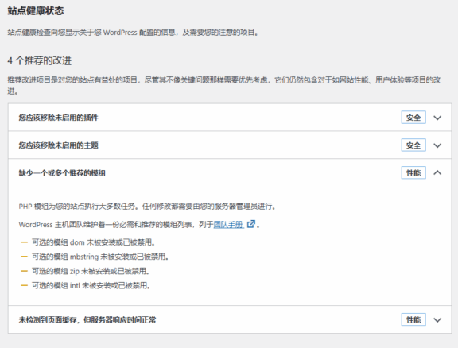Click the 未检测到页面缓存 heading text

click(87, 320)
